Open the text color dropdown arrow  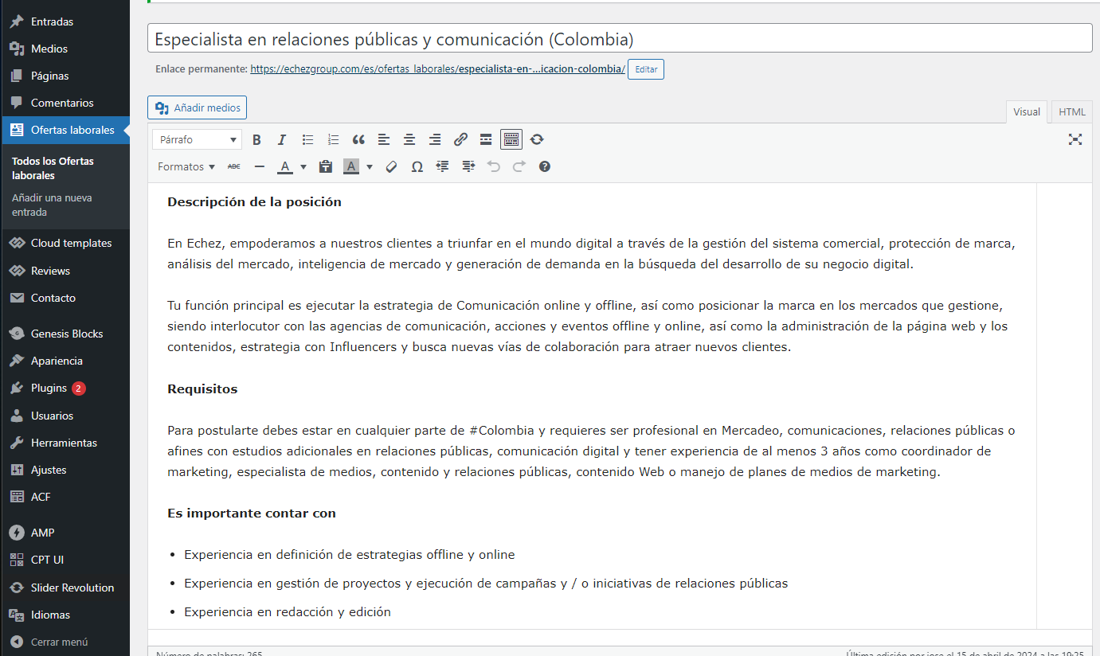303,166
